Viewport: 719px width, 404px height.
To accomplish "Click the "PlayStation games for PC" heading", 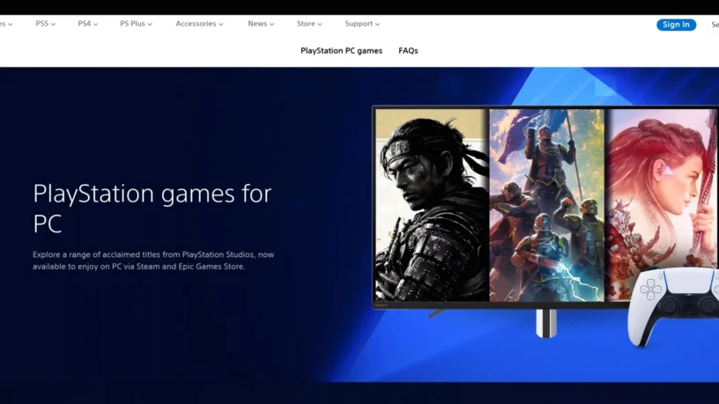I will pyautogui.click(x=152, y=209).
